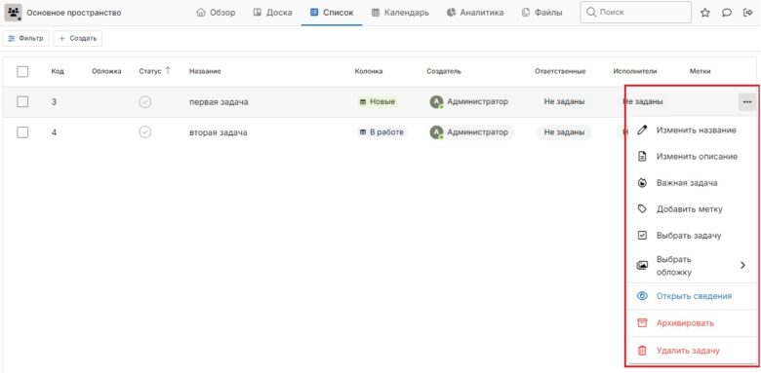The width and height of the screenshot is (761, 373).
Task: Click the task name вторая задача
Action: [219, 132]
